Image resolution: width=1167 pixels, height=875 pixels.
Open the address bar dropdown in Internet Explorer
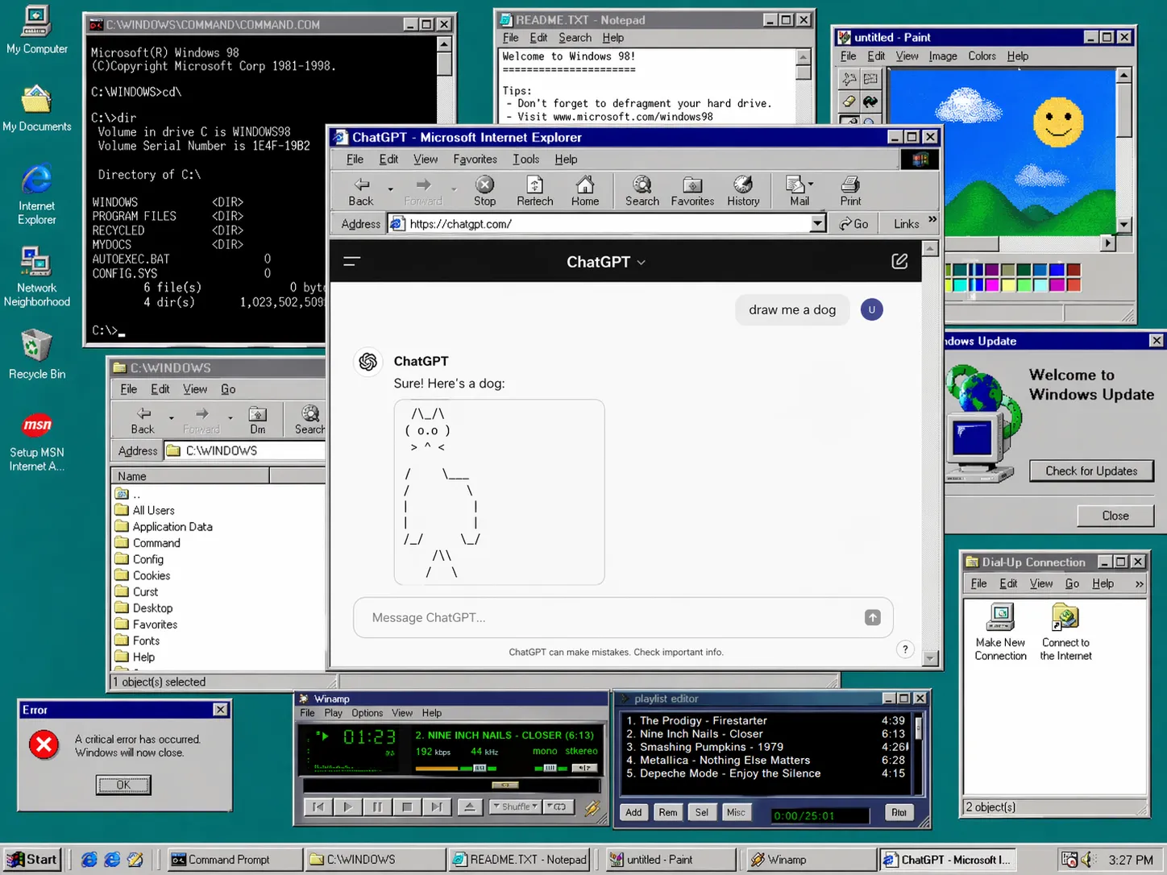(x=817, y=223)
